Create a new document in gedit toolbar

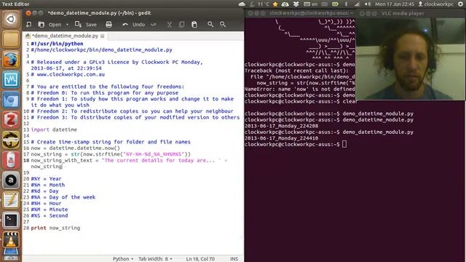click(x=28, y=24)
